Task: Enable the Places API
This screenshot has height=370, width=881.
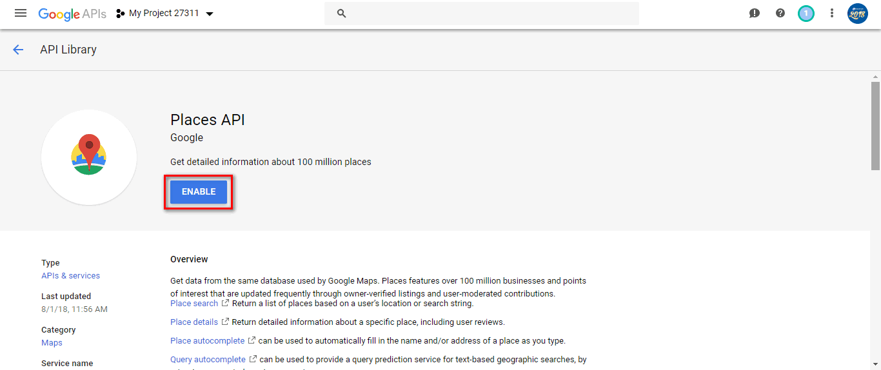Action: click(199, 191)
